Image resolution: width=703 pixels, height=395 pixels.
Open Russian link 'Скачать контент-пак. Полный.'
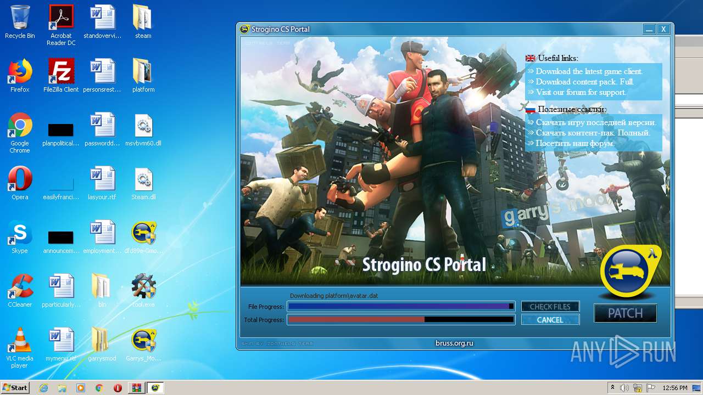pos(593,133)
